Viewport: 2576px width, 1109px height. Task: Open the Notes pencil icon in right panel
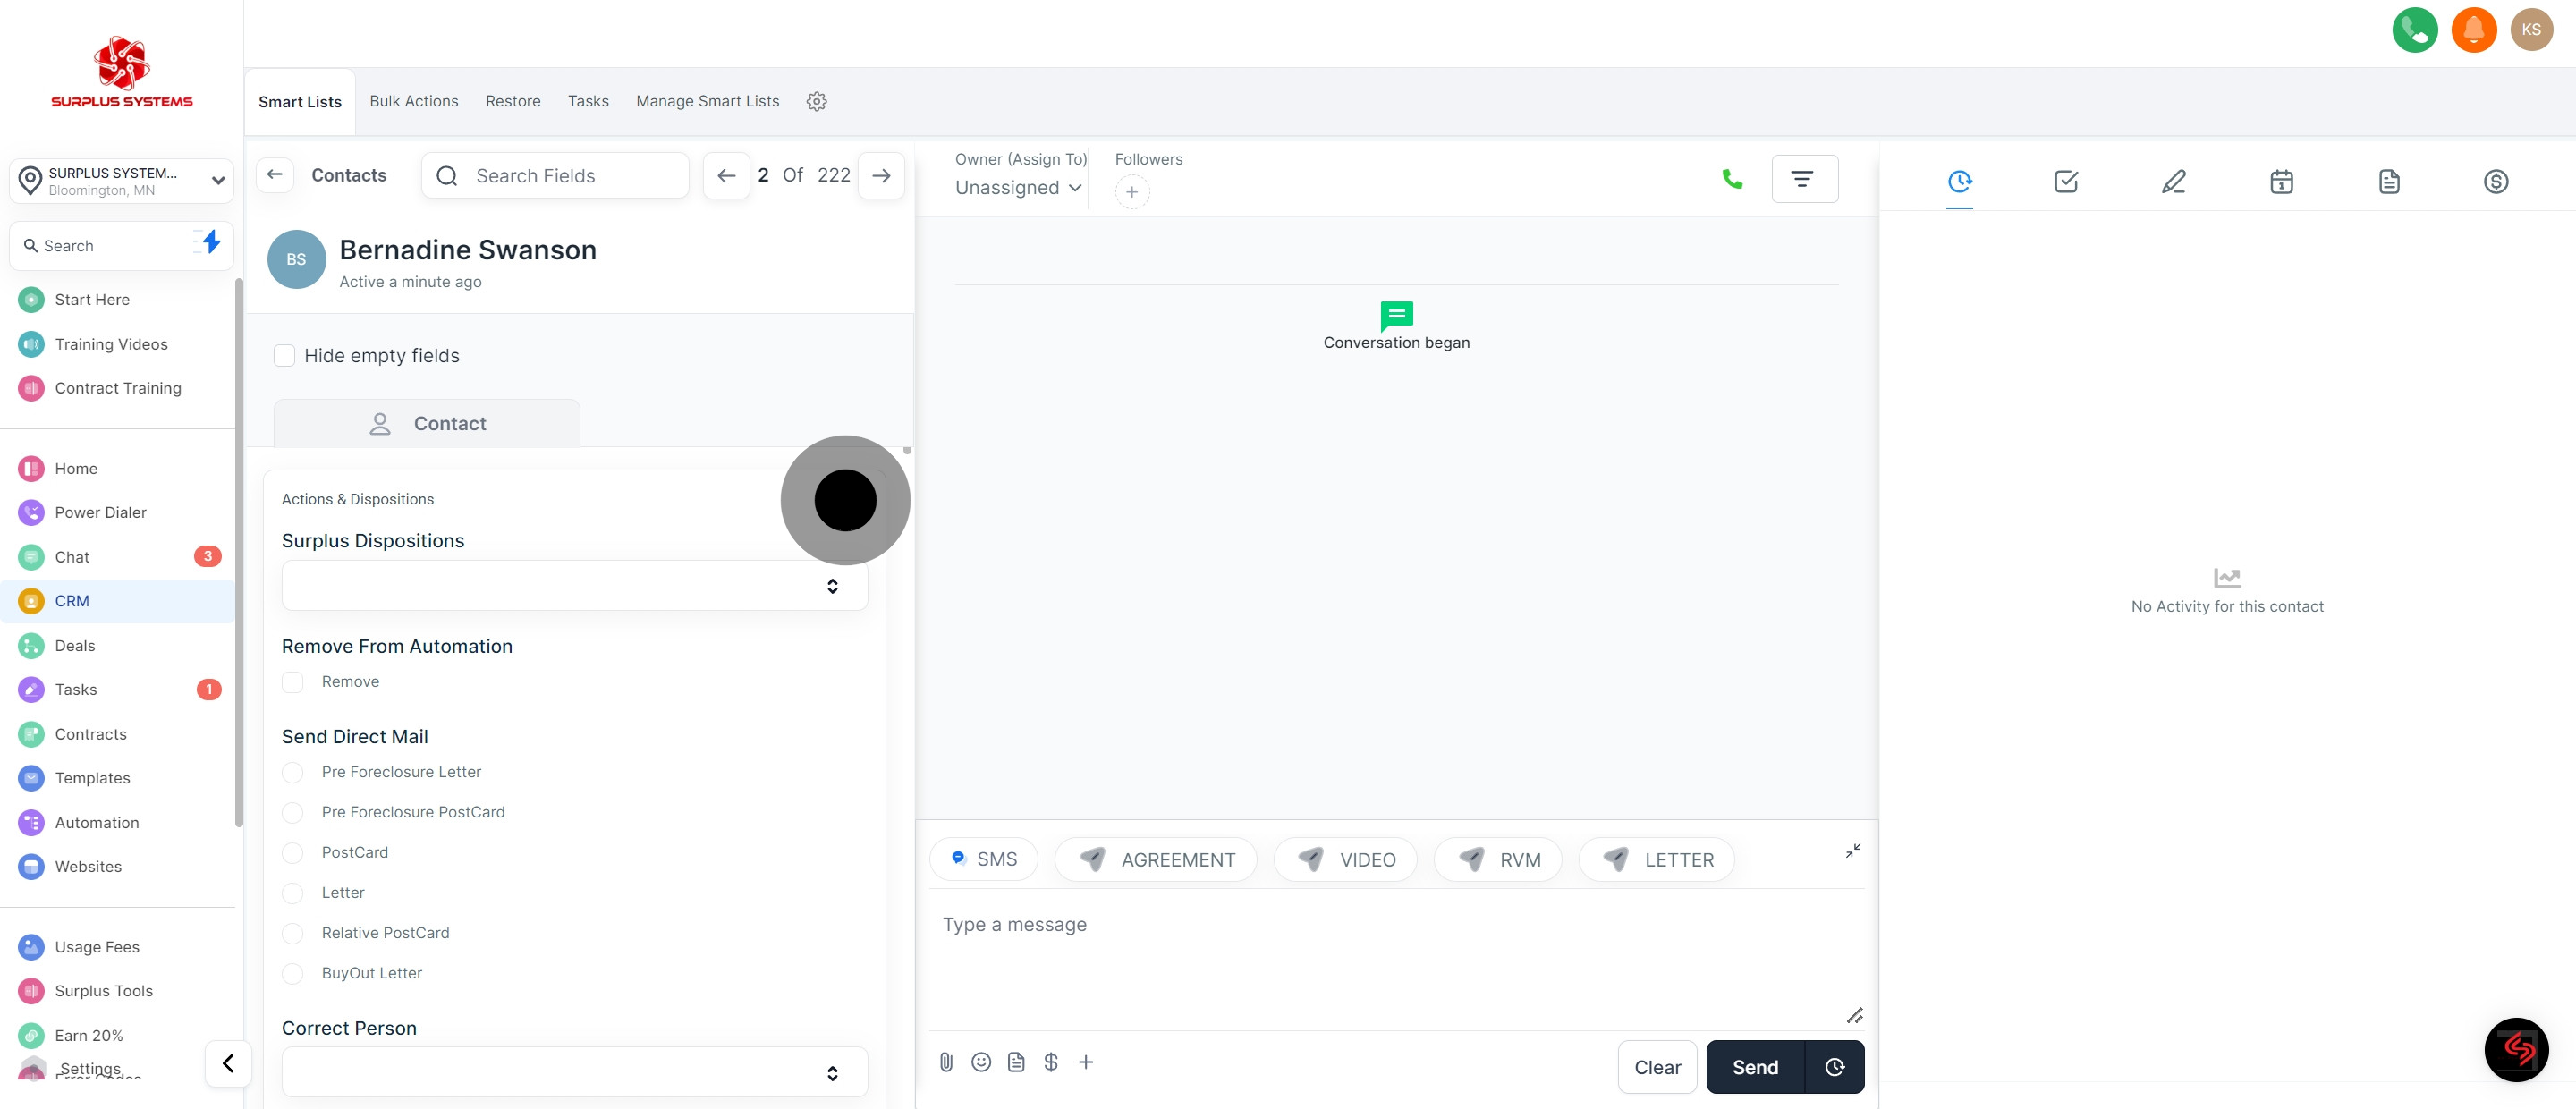(2173, 181)
